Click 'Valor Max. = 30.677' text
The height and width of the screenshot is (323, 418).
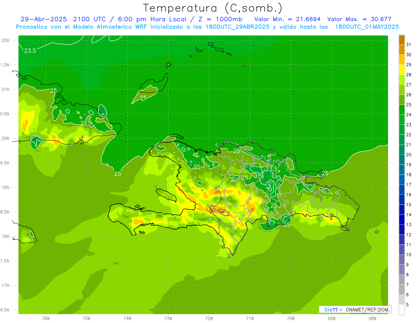[x=359, y=19]
